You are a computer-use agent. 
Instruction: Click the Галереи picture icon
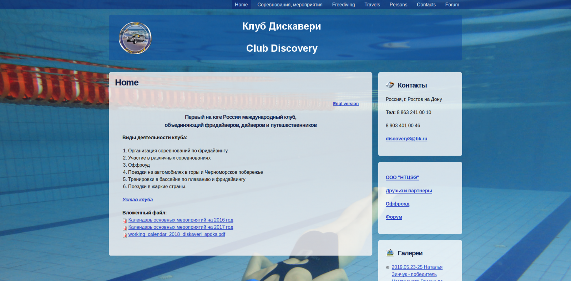pyautogui.click(x=390, y=253)
